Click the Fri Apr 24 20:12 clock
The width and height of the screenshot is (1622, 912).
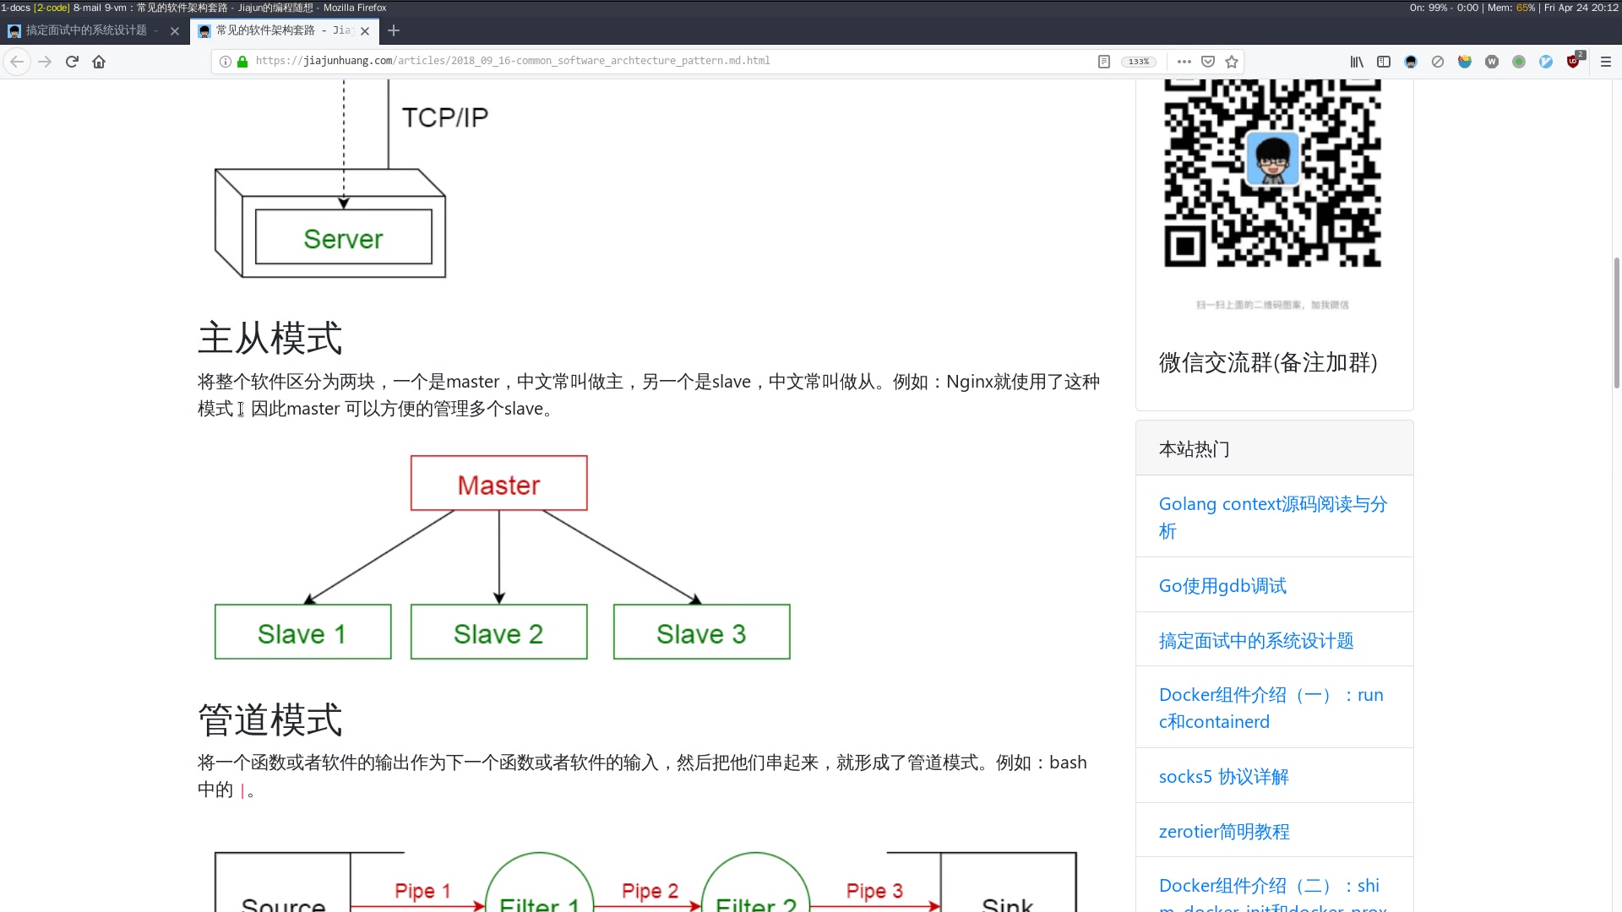pos(1581,8)
